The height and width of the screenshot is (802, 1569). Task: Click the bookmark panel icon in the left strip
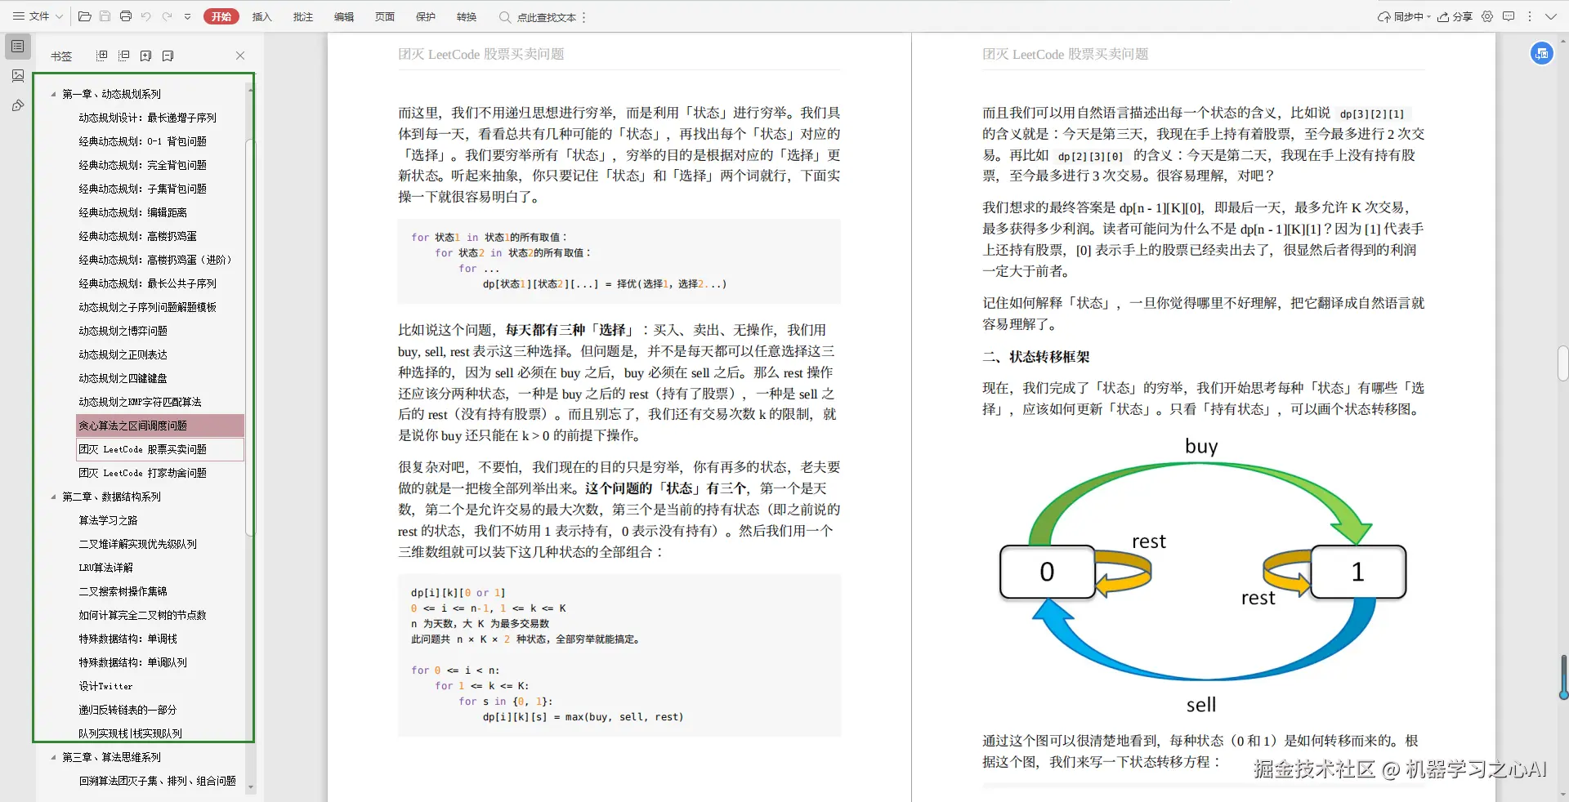point(18,47)
